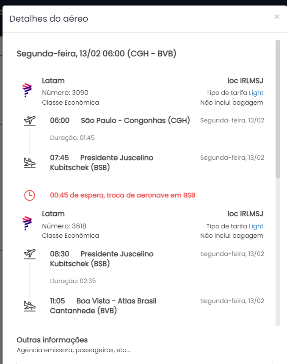Screen dimensions: 287x364
Task: Click landing icon beside 11:05 Boa Vista
Action: coord(30,306)
